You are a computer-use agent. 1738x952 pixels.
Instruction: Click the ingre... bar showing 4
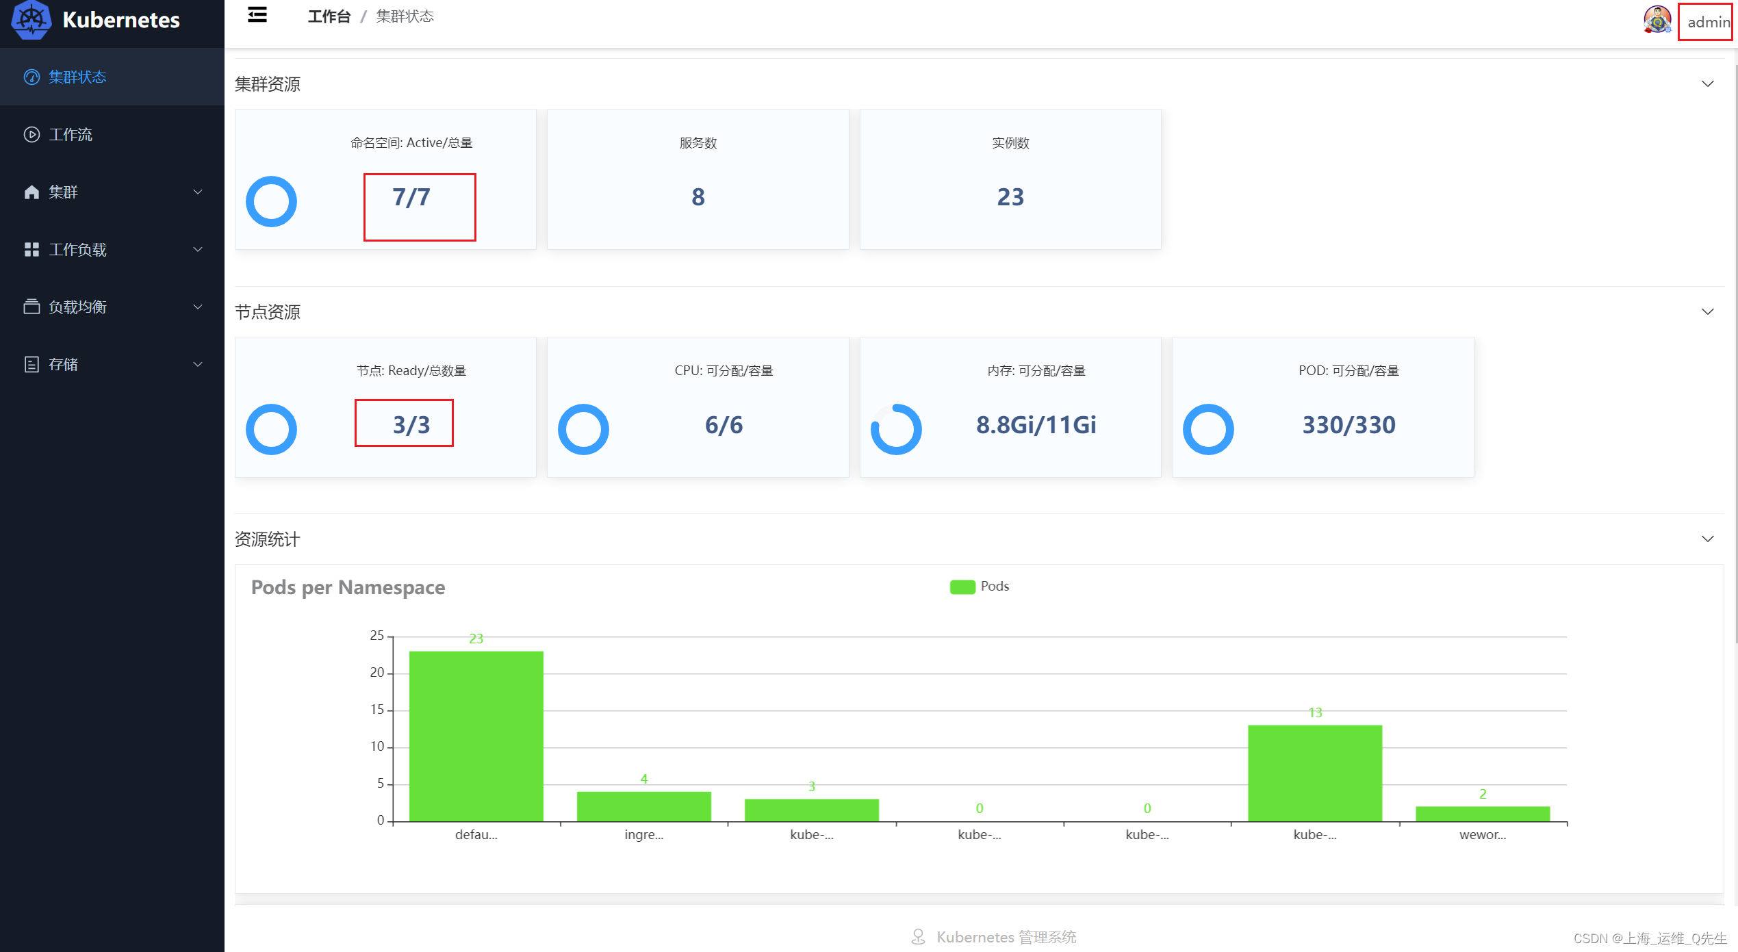644,806
